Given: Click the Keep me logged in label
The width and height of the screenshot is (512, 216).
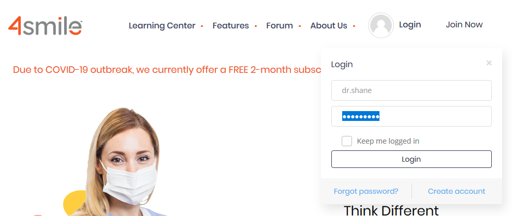Looking at the screenshot, I should click(x=388, y=142).
